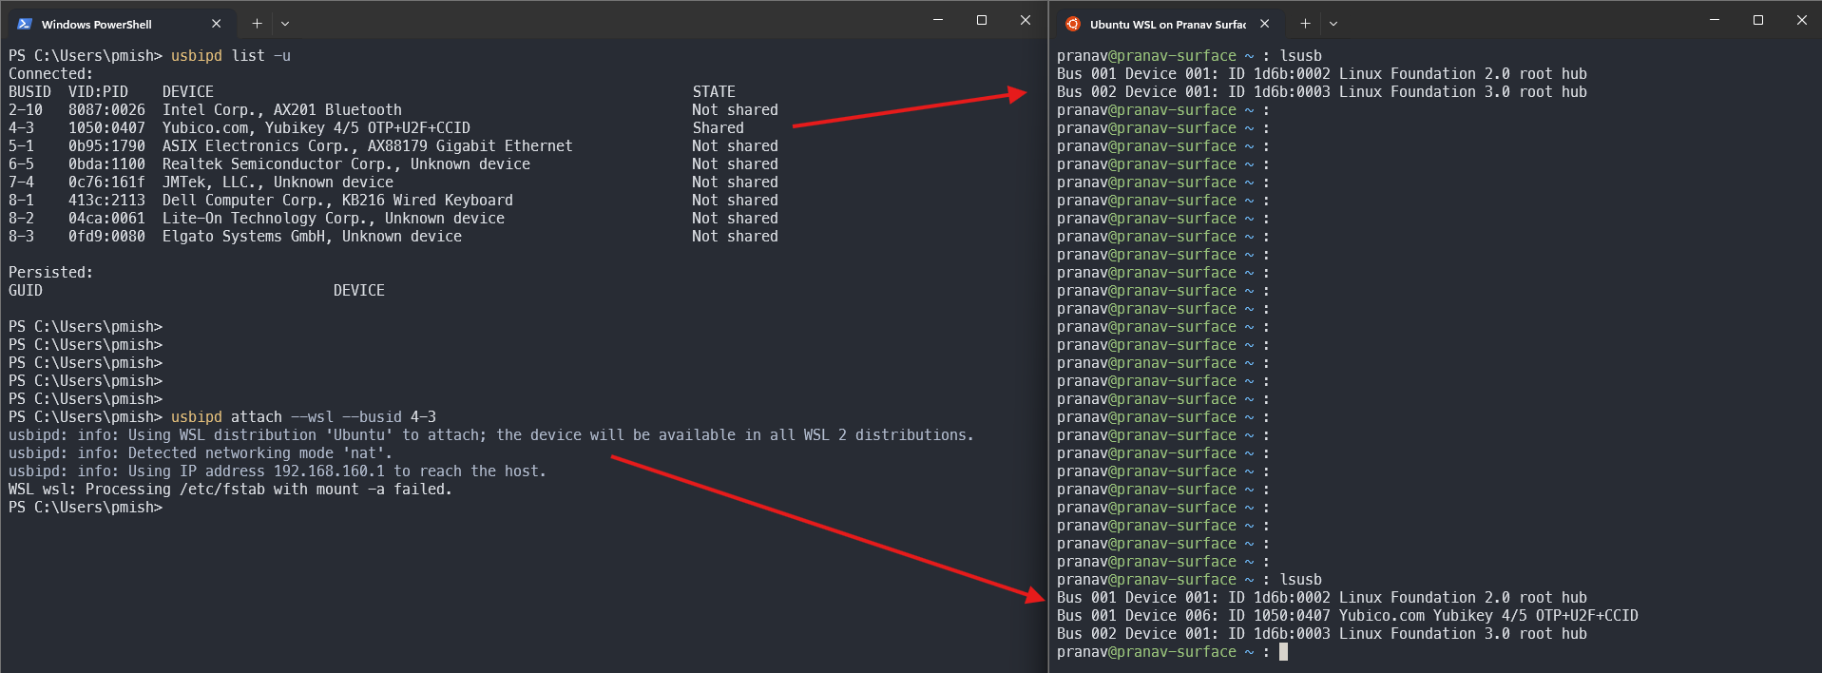Click 'Dell Computer Corp., KB216 Wired Keyboard' entry

337,201
